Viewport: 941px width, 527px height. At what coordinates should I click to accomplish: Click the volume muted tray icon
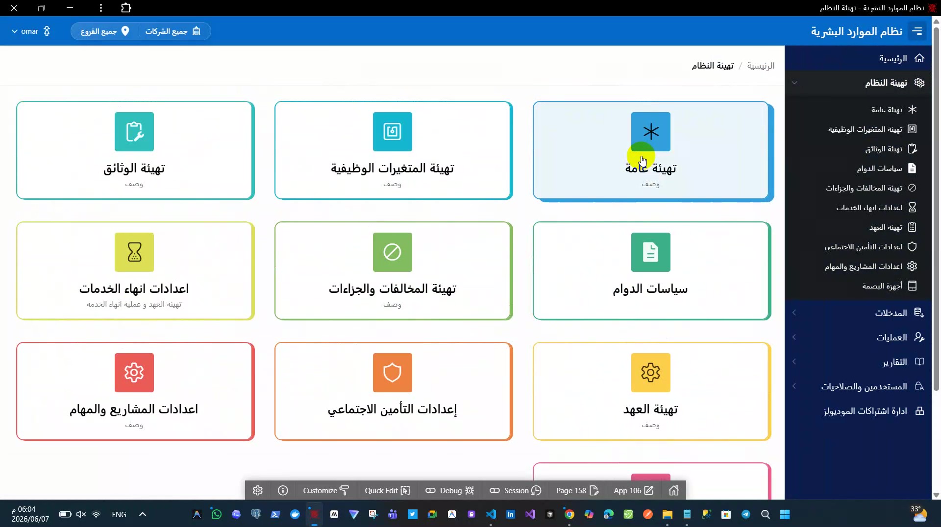81,514
